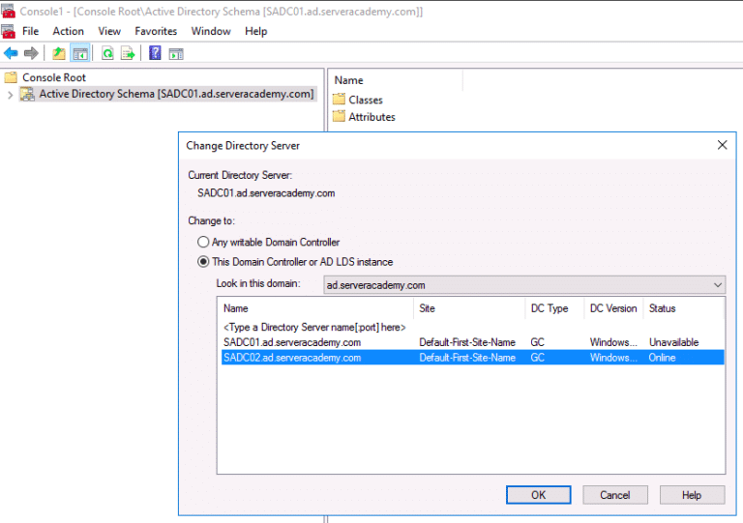
Task: Click the Export List toolbar icon
Action: [127, 53]
